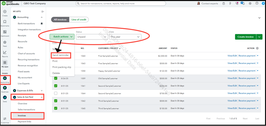Open the Date dropdown showing This year

125,37
